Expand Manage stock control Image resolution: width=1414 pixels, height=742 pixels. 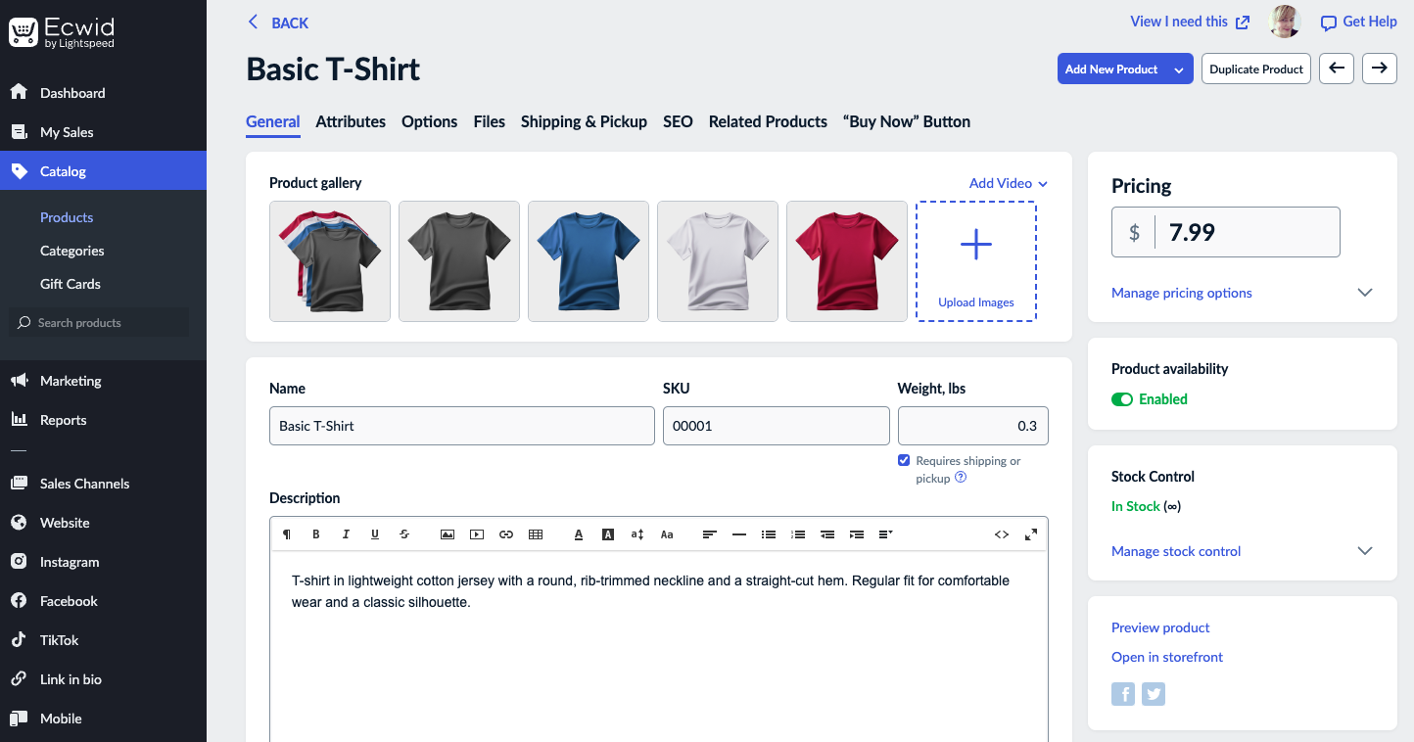tap(1175, 551)
